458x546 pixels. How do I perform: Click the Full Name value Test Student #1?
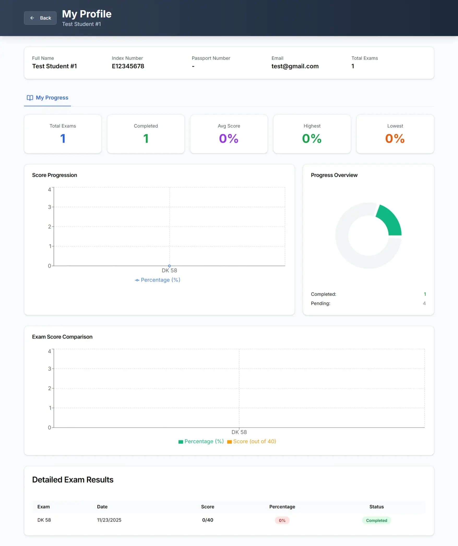tap(55, 66)
